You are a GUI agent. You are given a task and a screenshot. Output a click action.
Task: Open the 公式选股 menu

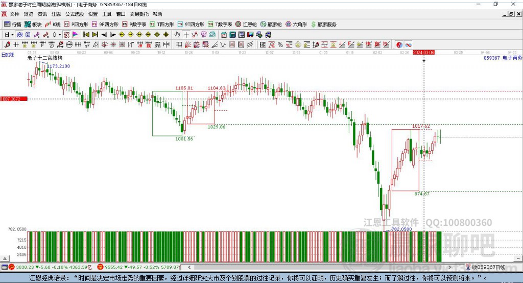(75, 14)
